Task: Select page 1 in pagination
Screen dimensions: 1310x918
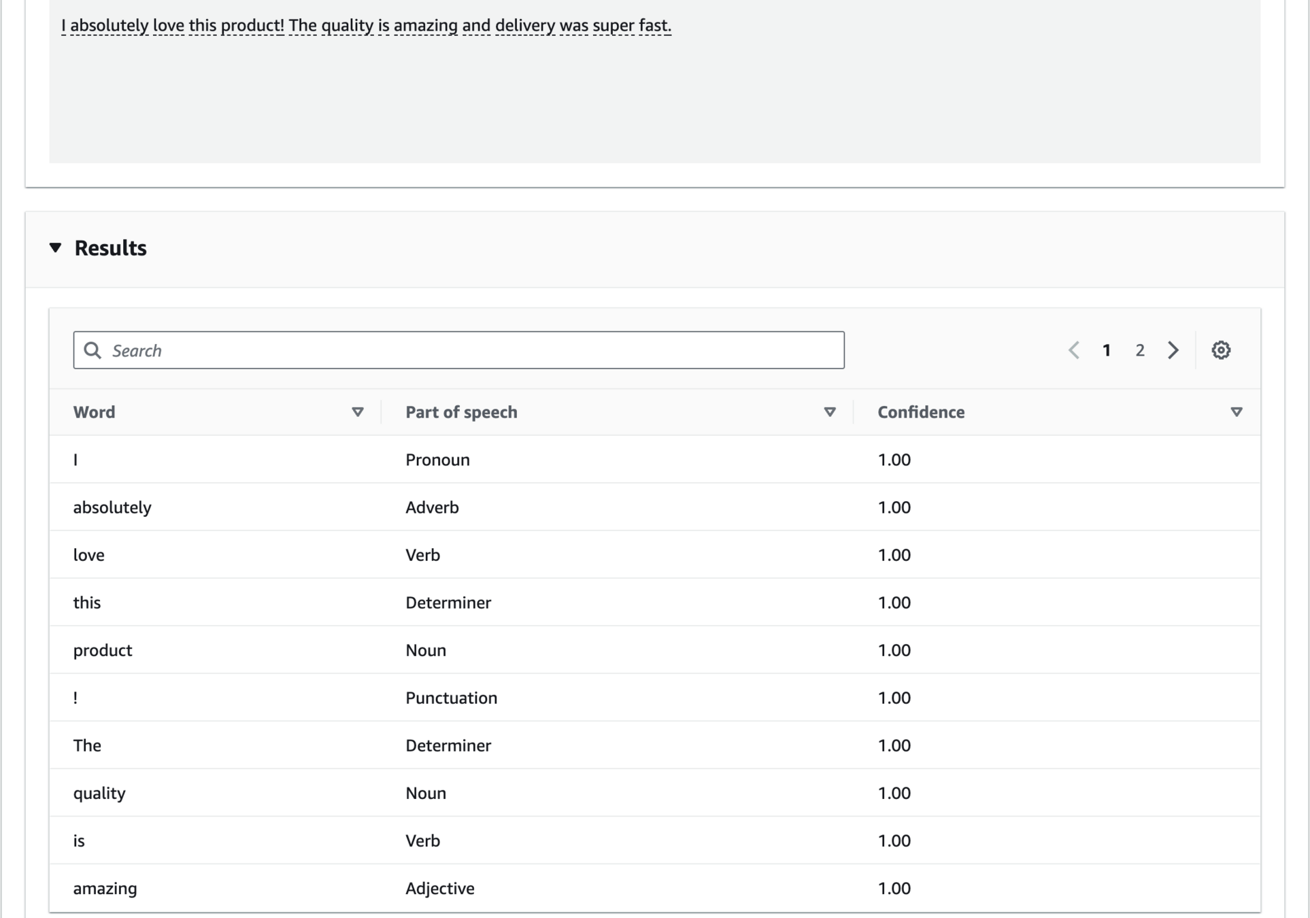Action: pyautogui.click(x=1107, y=350)
